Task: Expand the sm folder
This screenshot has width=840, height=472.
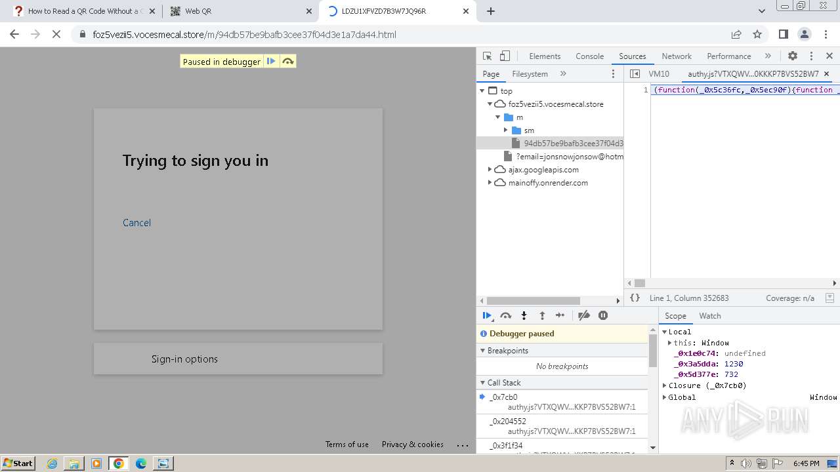Action: (x=505, y=130)
